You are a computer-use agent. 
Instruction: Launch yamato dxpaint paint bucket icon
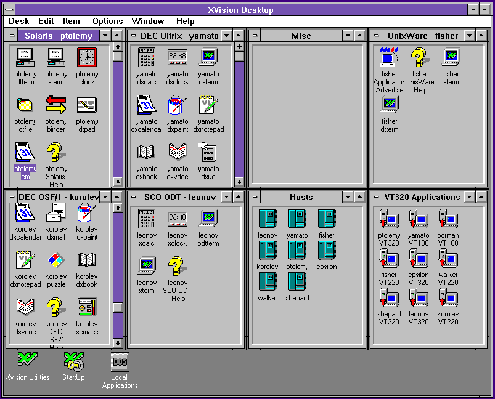click(x=177, y=105)
